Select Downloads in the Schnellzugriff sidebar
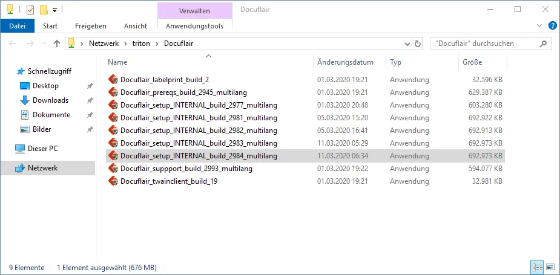560x275 pixels. (50, 100)
